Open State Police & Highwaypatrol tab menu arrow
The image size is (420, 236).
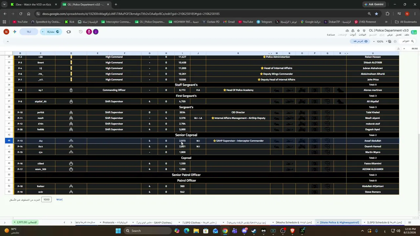tap(318, 223)
